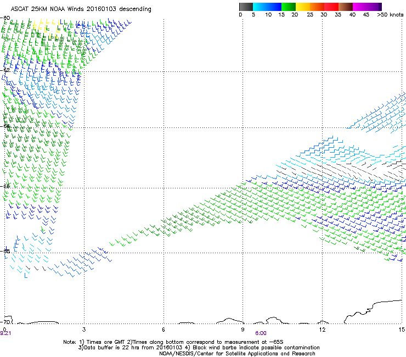Screen dimensions: 406x357
Task: Click the longitude label '12'
Action: coord(323,330)
